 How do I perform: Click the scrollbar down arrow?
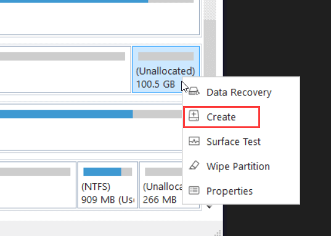tap(210, 207)
